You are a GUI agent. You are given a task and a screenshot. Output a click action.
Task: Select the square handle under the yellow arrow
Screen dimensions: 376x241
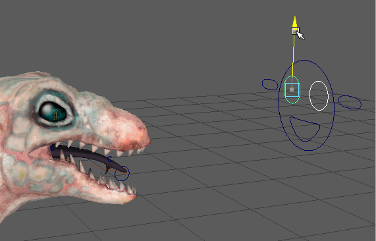[x=296, y=31]
